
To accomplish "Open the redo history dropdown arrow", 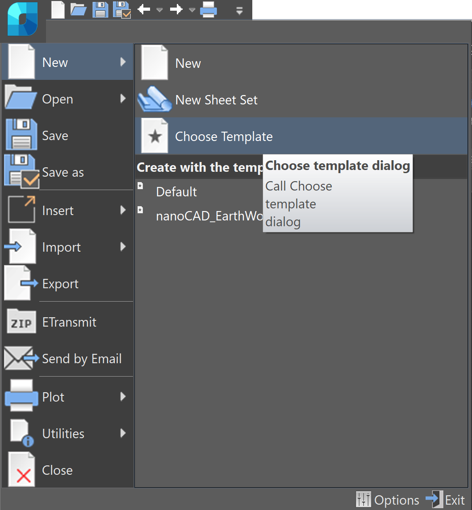I will coord(192,10).
